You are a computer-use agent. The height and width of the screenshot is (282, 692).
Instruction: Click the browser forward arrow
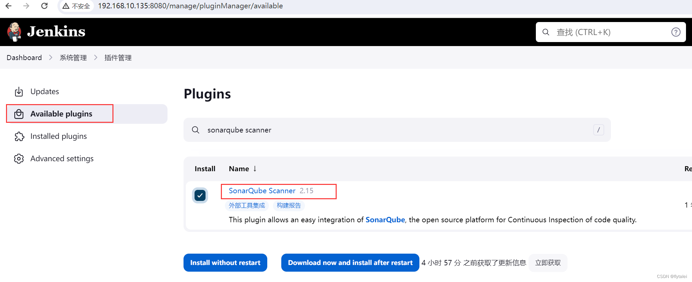[x=26, y=6]
